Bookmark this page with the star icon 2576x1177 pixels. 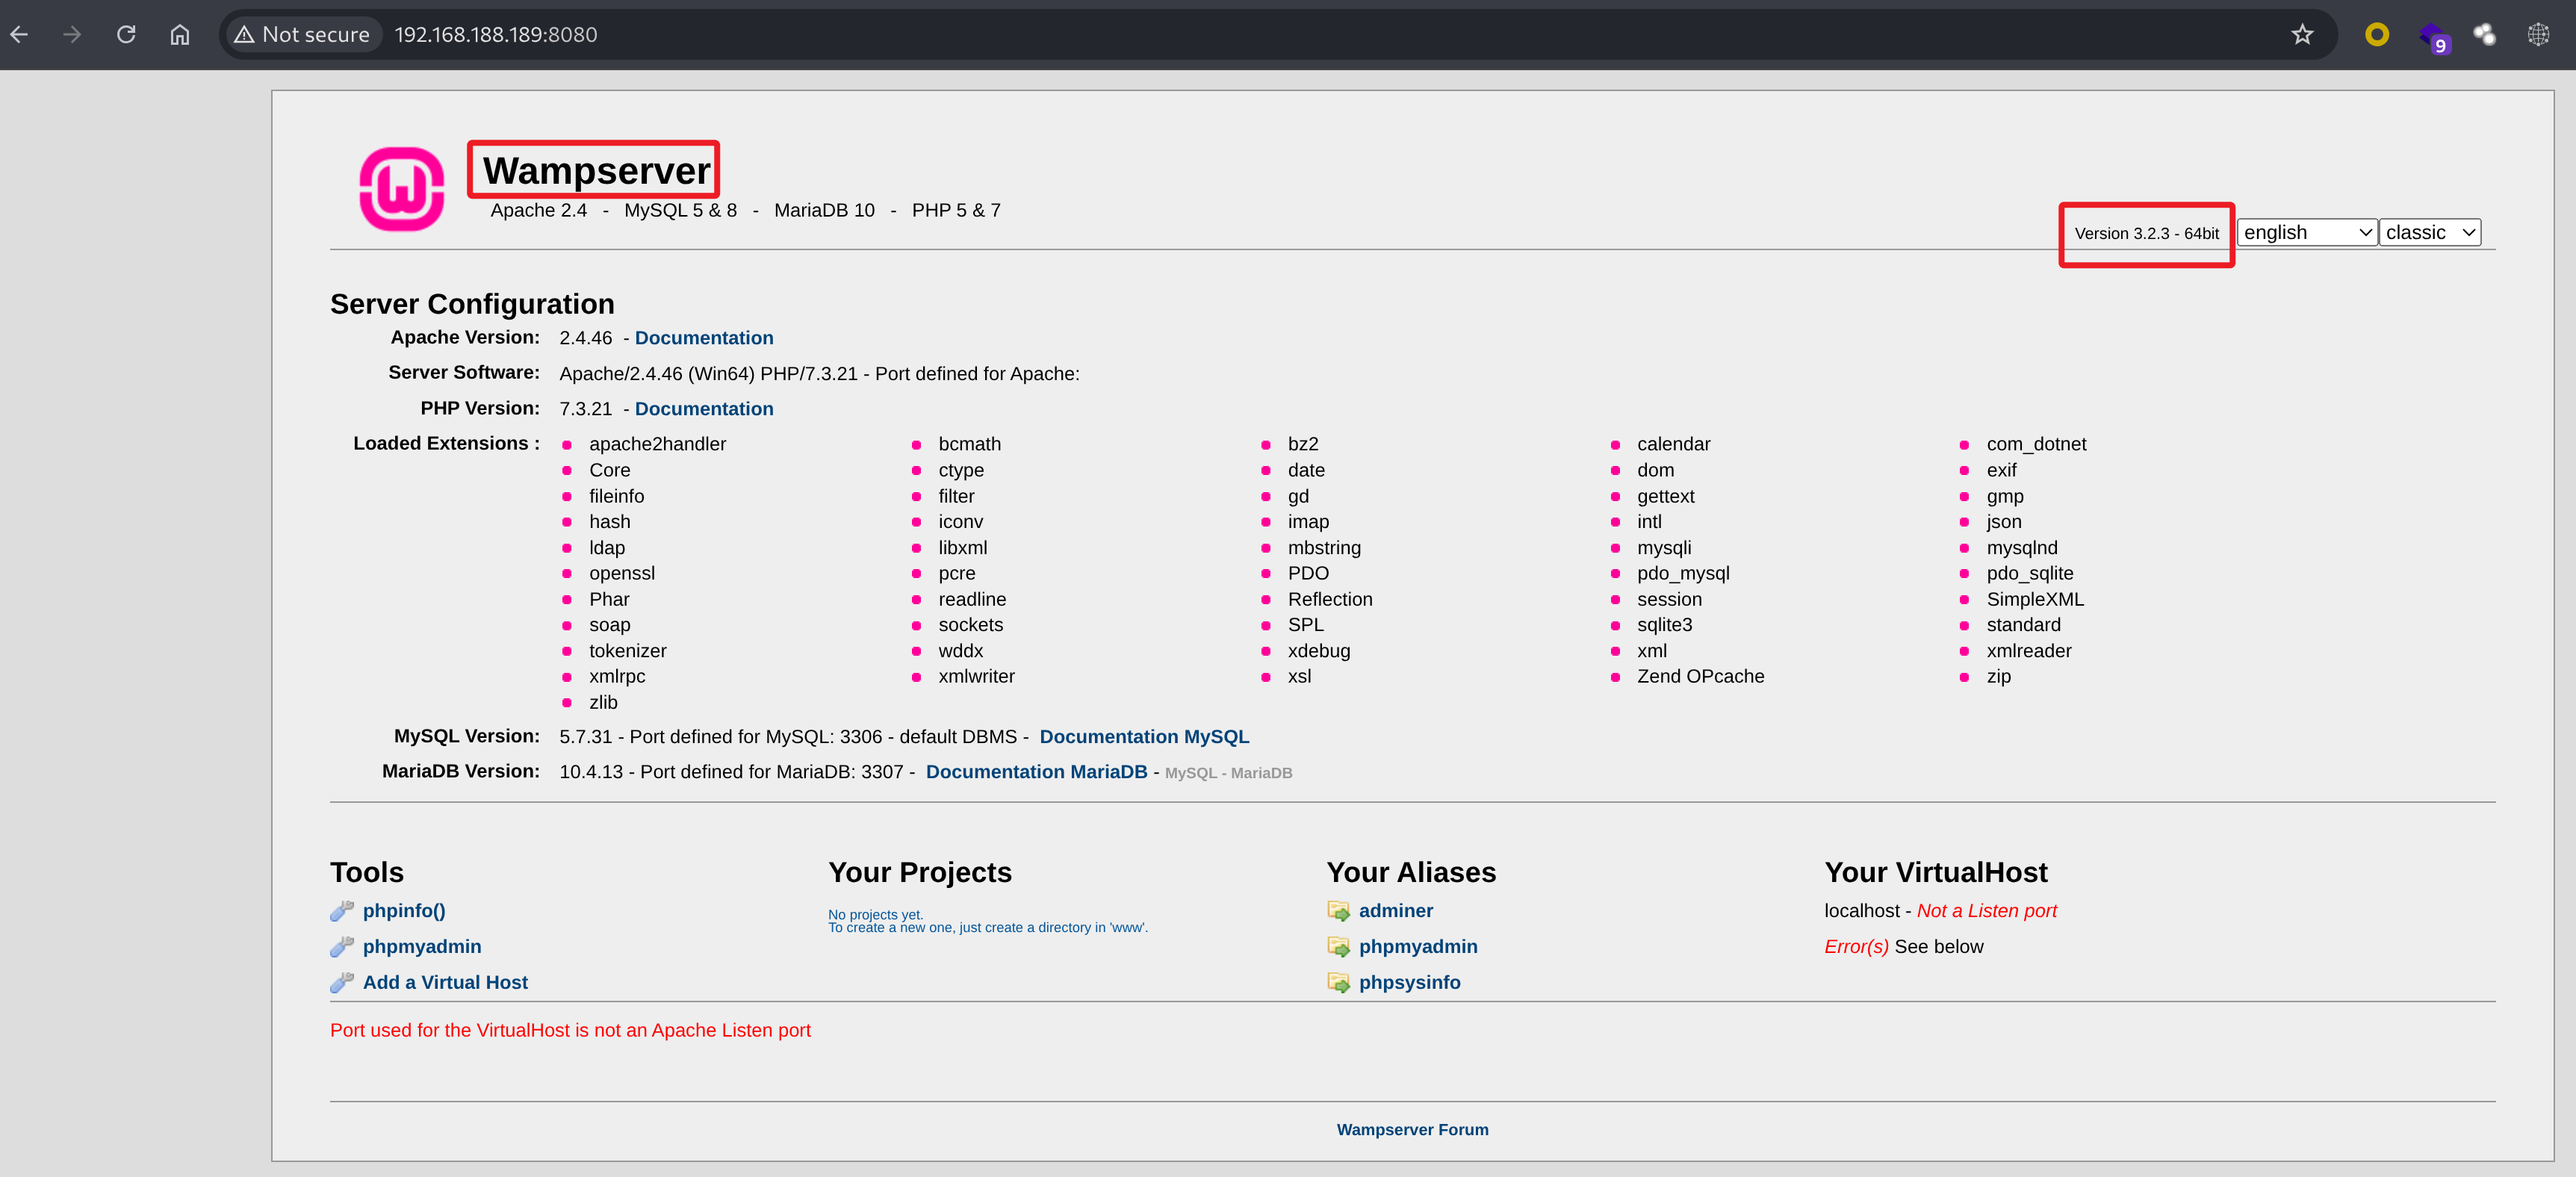pos(2302,35)
